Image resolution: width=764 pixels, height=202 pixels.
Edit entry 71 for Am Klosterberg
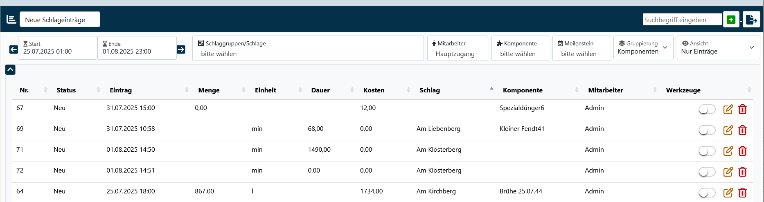click(728, 151)
